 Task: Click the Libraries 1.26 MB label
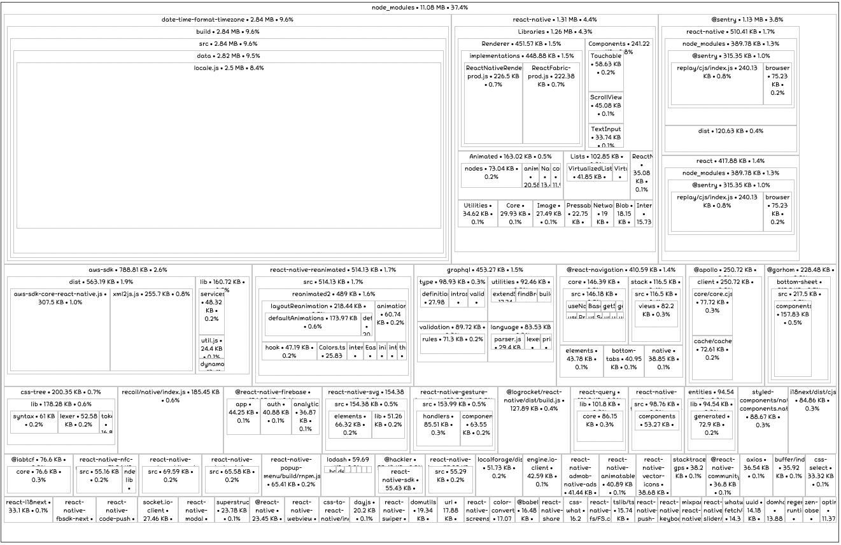coord(555,31)
